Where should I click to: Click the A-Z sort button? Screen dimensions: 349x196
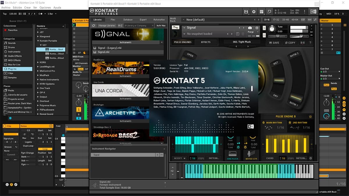coord(120,26)
